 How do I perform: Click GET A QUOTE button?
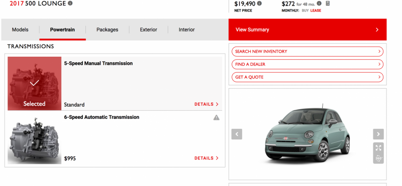click(308, 77)
